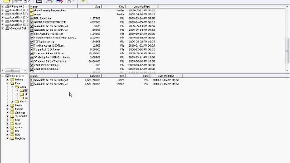The height and width of the screenshot is (163, 290).
Task: Expand the Media folder node under Phone
Action: tap(8, 105)
